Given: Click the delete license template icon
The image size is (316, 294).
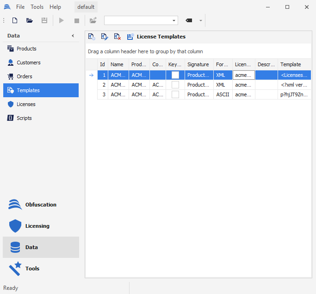Looking at the screenshot, I should [118, 37].
